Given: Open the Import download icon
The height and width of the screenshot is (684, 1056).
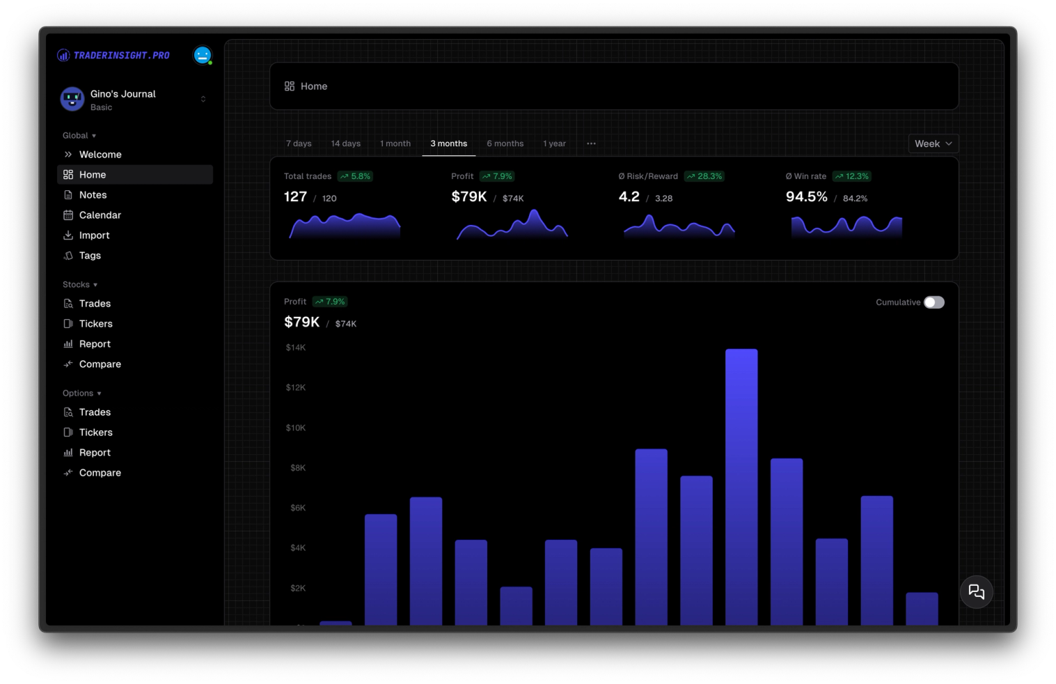Looking at the screenshot, I should (68, 235).
